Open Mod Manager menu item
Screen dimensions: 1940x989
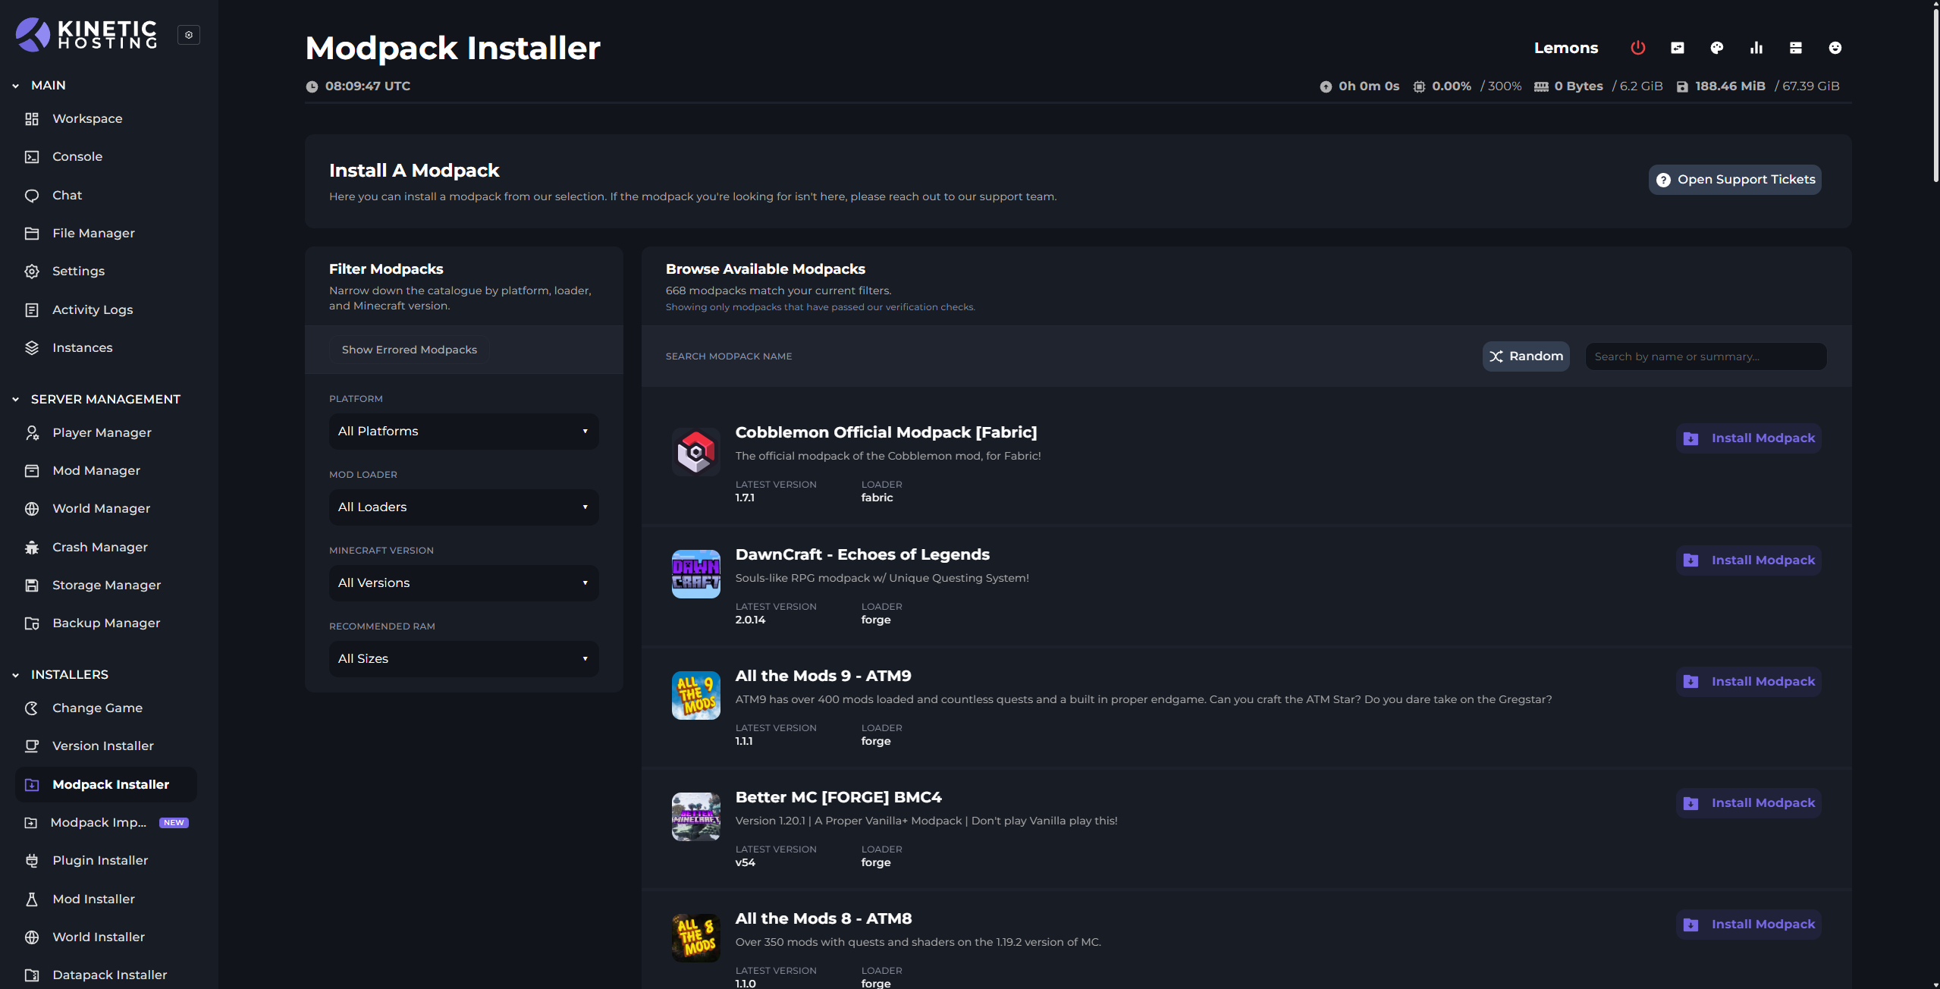click(106, 471)
